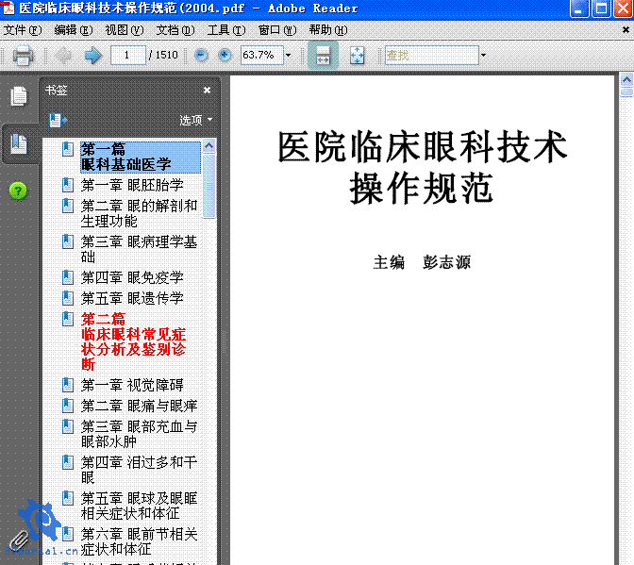
Task: Click the page number input field
Action: 127,55
